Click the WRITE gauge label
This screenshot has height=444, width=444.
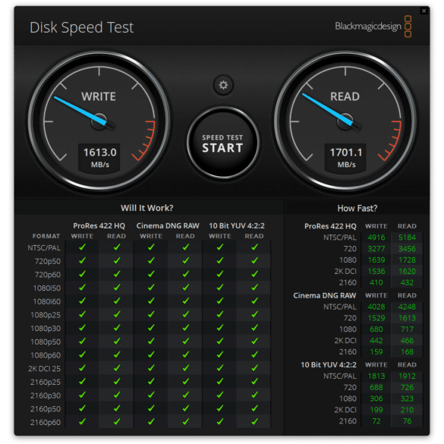tap(99, 96)
